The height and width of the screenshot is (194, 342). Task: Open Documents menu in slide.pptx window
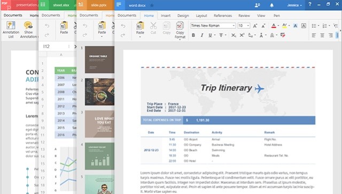[89, 15]
